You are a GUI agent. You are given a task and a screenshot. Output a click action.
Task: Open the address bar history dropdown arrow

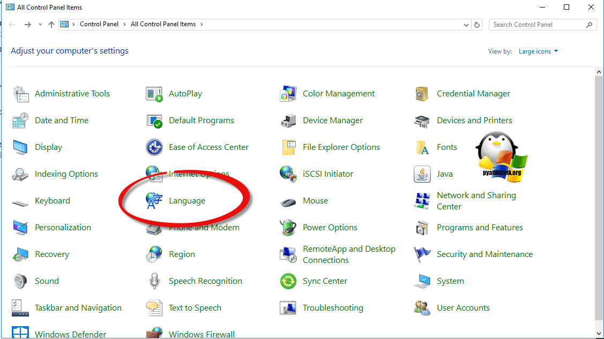click(466, 25)
